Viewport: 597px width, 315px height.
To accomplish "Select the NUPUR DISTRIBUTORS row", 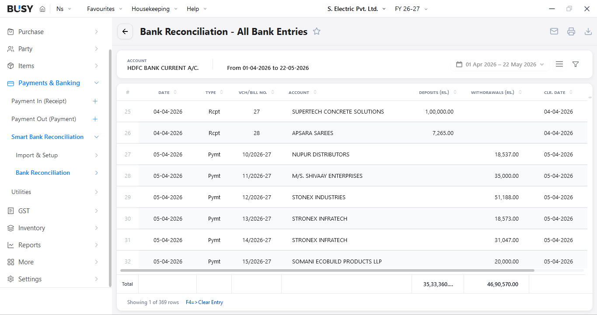I will click(352, 154).
